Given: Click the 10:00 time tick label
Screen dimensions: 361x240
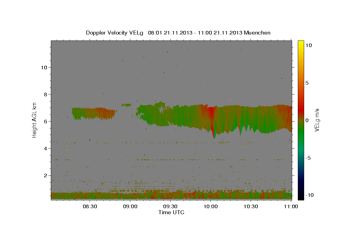Looking at the screenshot, I should click(211, 206).
